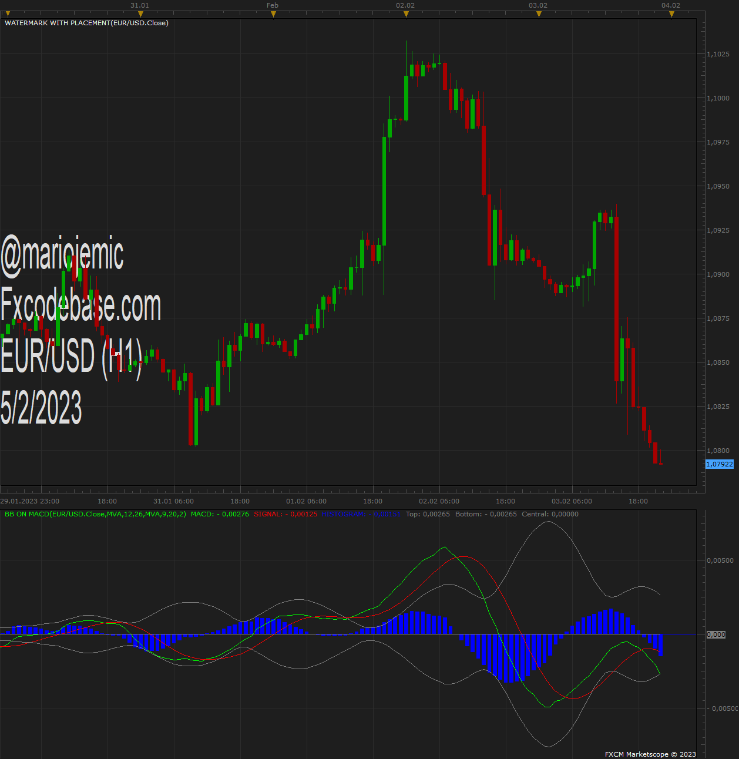Viewport: 739px width, 759px height.
Task: Click the FXCM Marketscope © 2023 text
Action: pos(650,754)
